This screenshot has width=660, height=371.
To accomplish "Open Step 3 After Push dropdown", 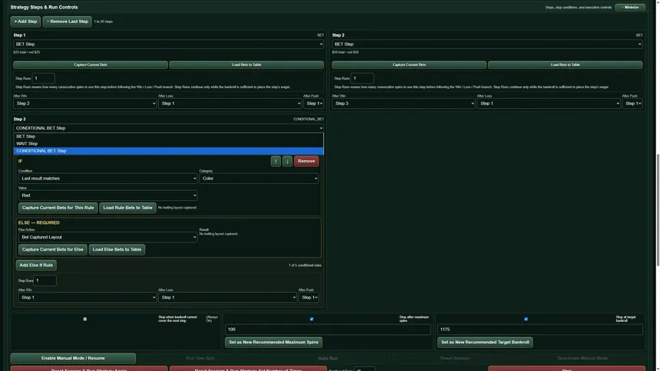I will [309, 297].
